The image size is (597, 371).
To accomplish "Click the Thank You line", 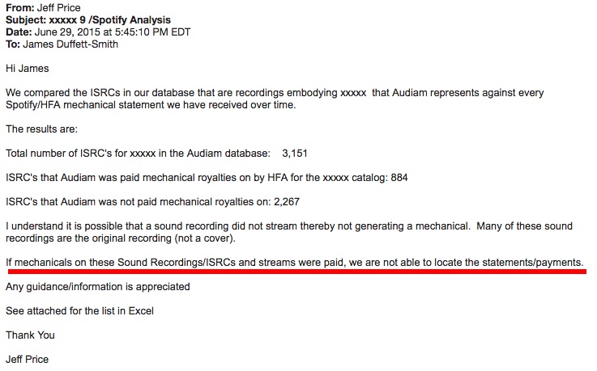I will click(30, 335).
